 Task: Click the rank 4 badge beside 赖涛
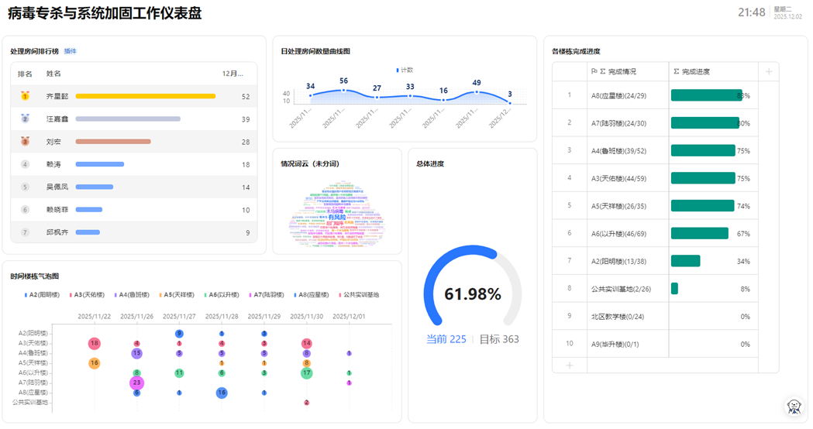coord(25,164)
